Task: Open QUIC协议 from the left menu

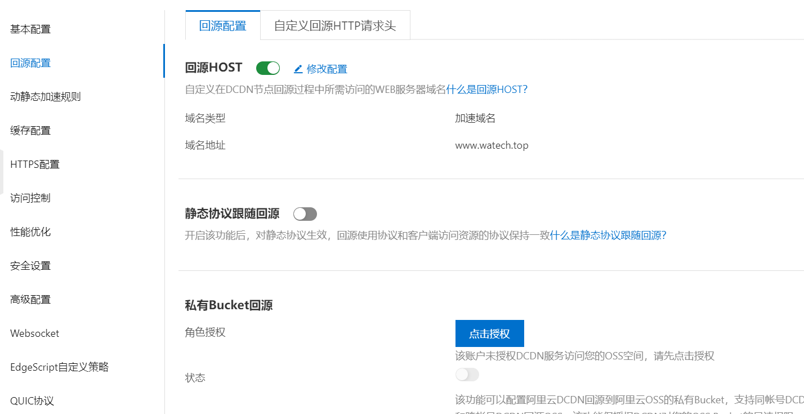Action: [x=32, y=401]
